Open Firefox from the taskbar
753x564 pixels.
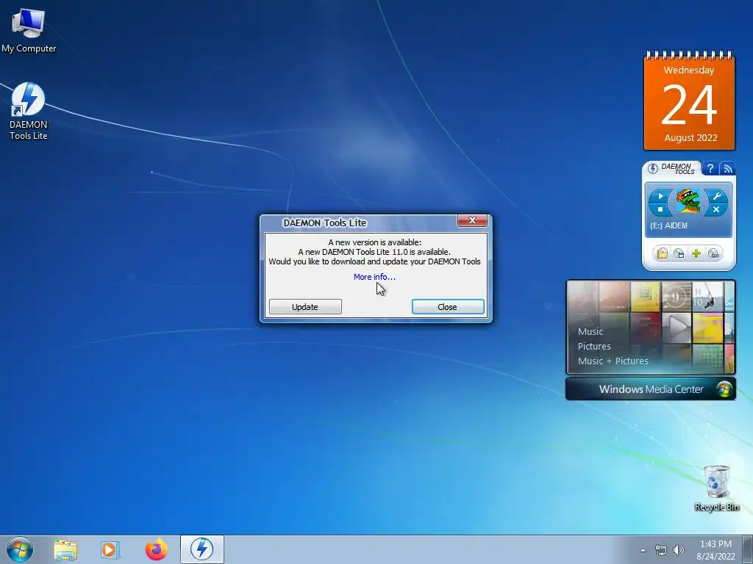click(x=156, y=550)
